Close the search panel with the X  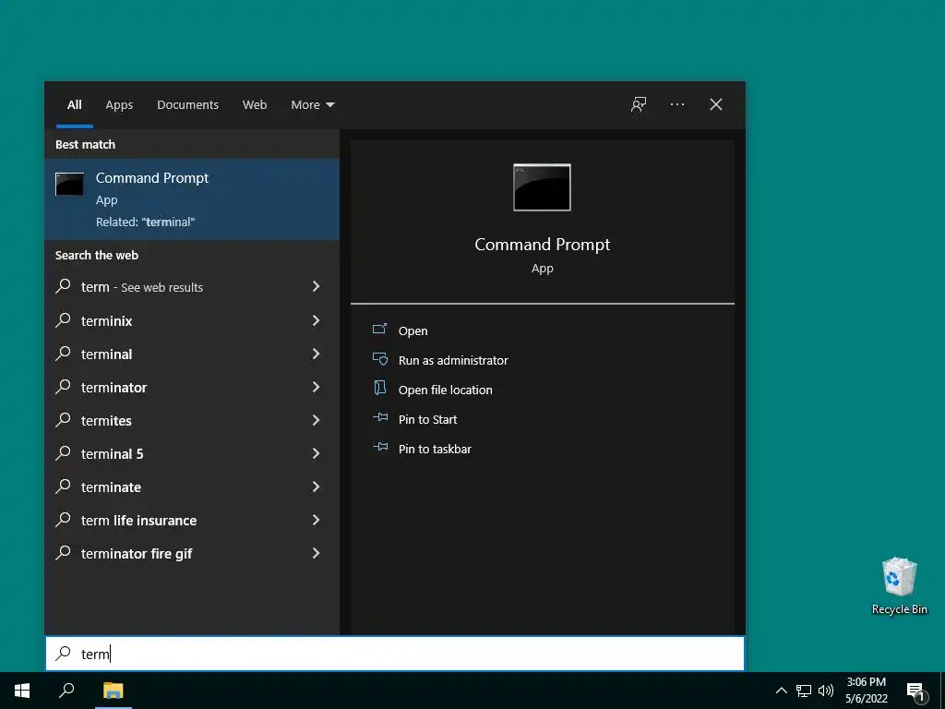[x=716, y=105]
